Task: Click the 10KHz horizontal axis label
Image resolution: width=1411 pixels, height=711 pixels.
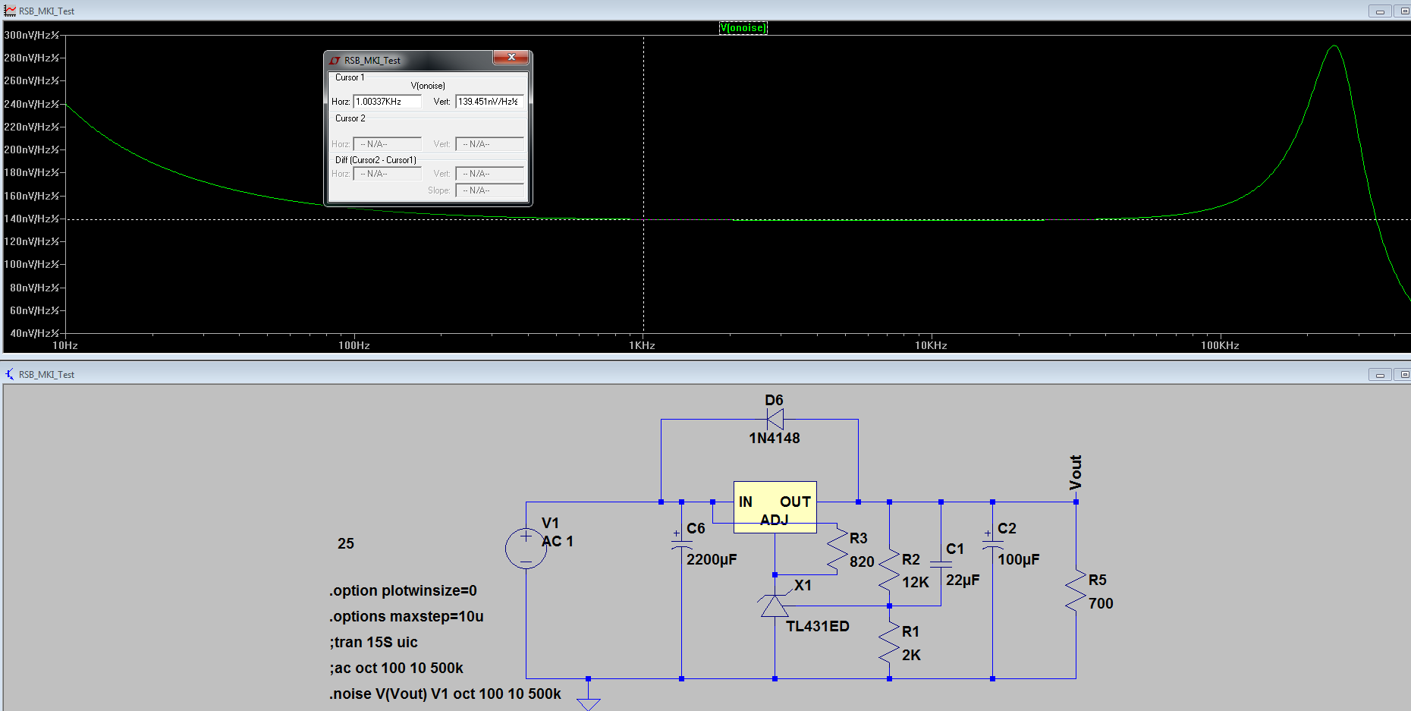Action: tap(931, 345)
